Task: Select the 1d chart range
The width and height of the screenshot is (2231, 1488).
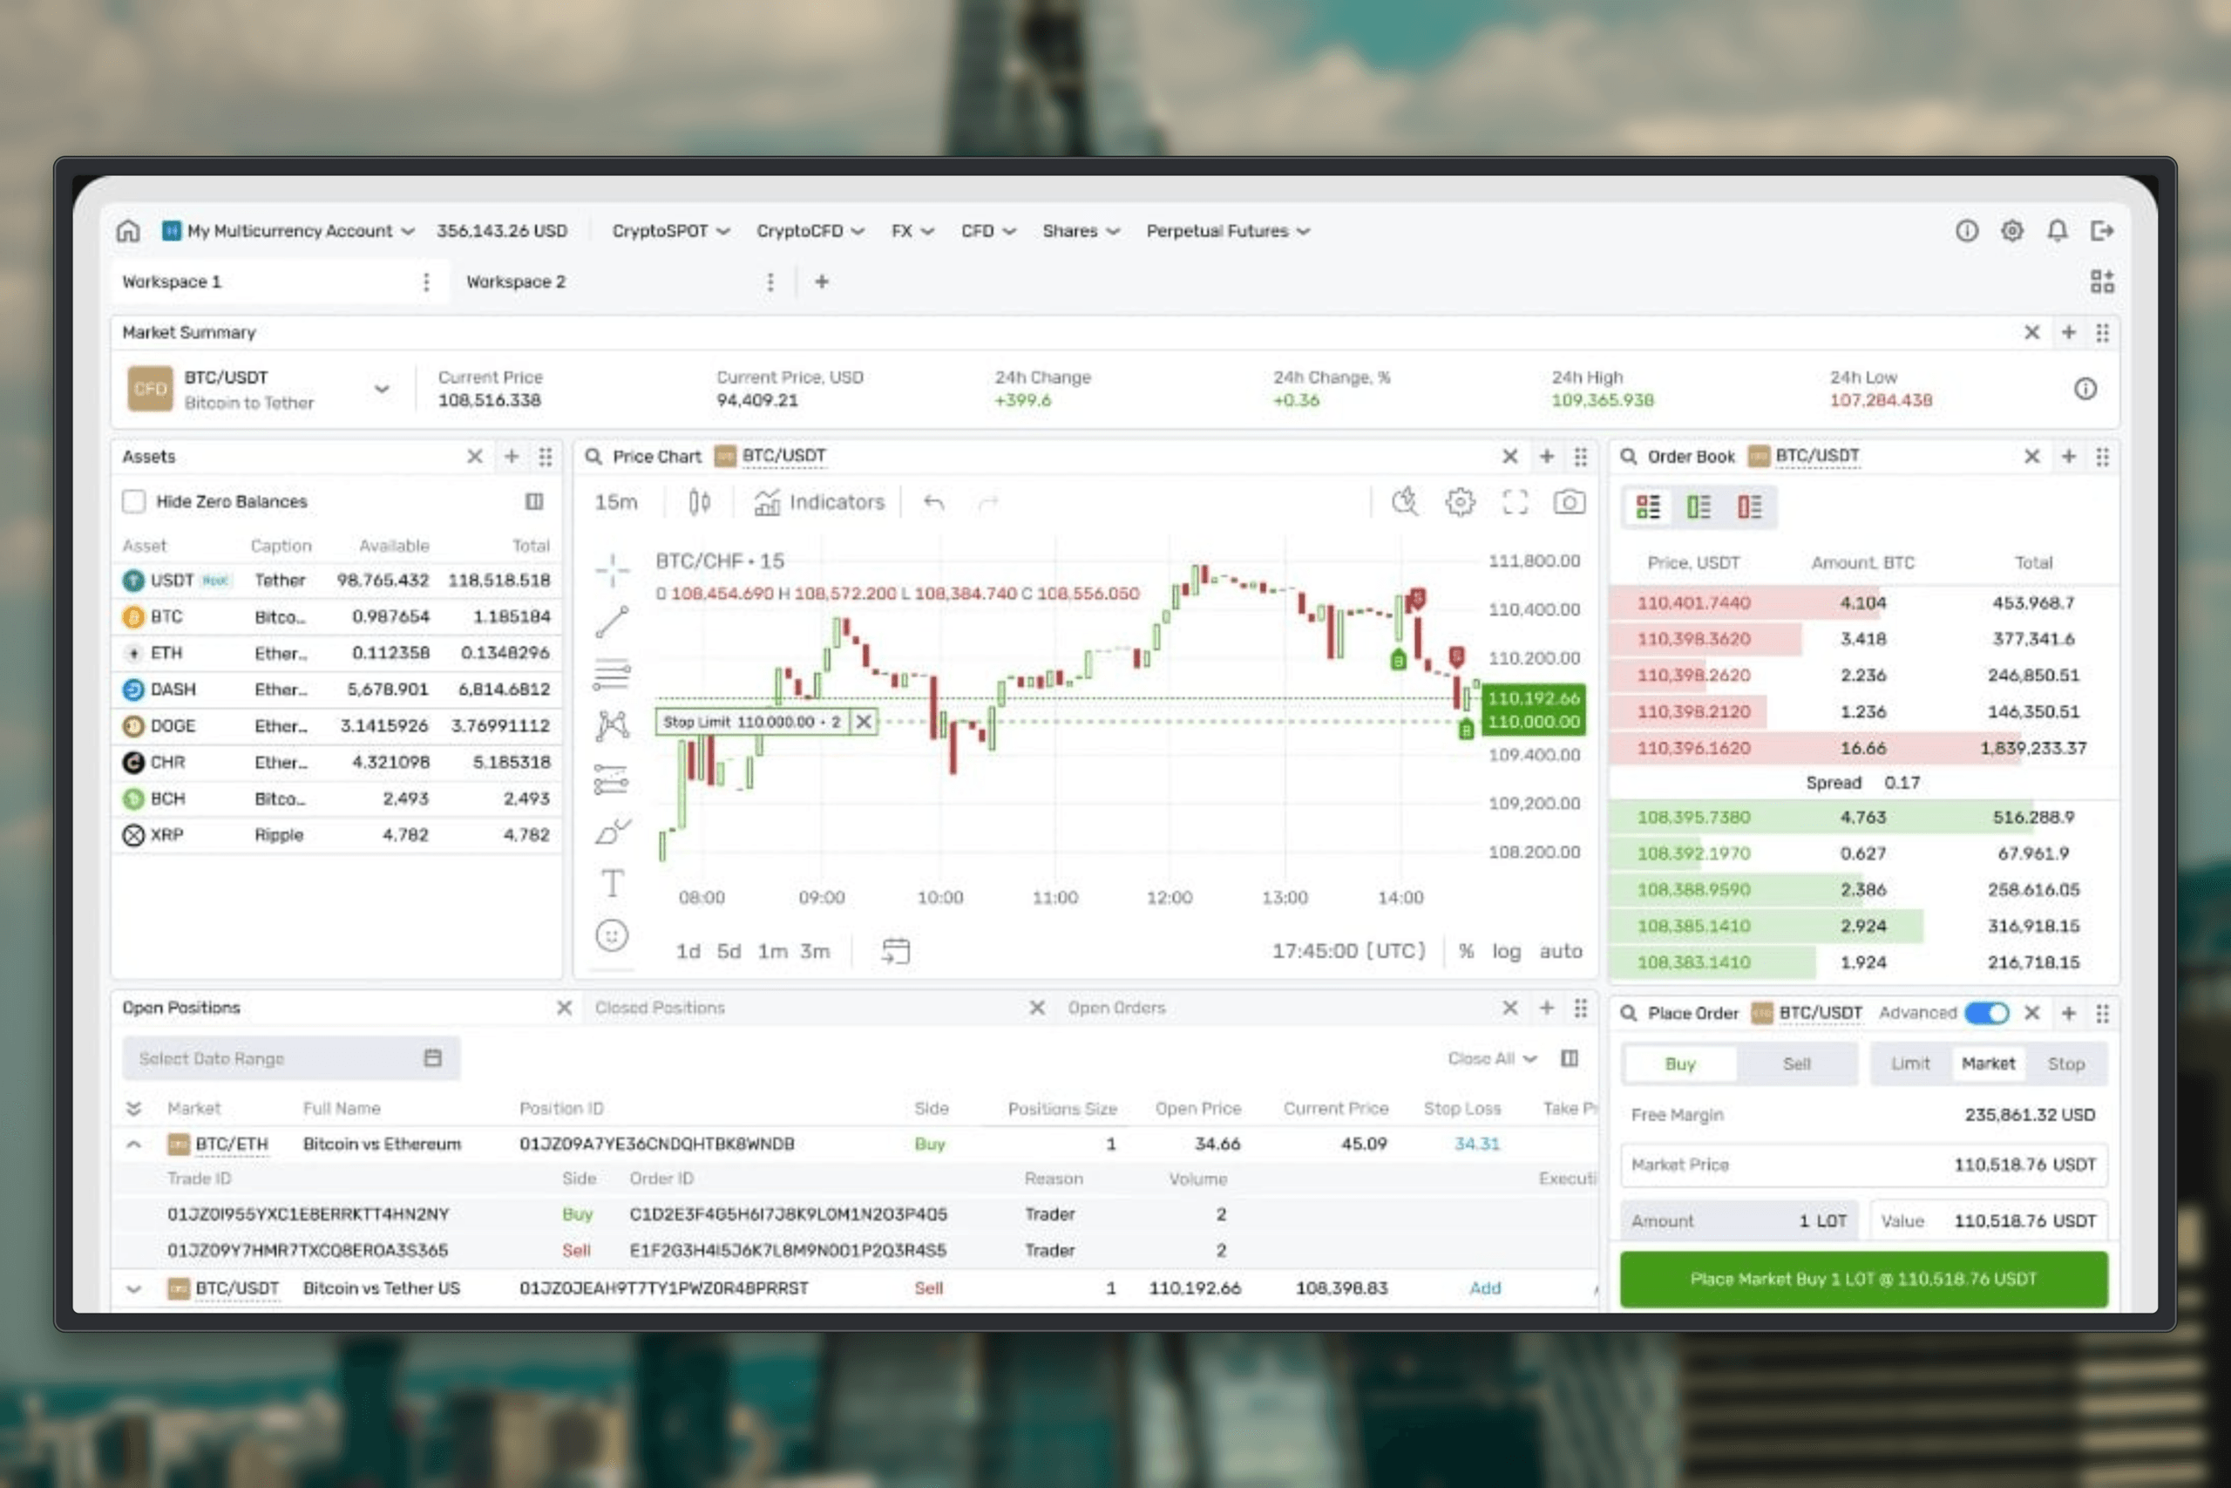Action: [x=688, y=951]
